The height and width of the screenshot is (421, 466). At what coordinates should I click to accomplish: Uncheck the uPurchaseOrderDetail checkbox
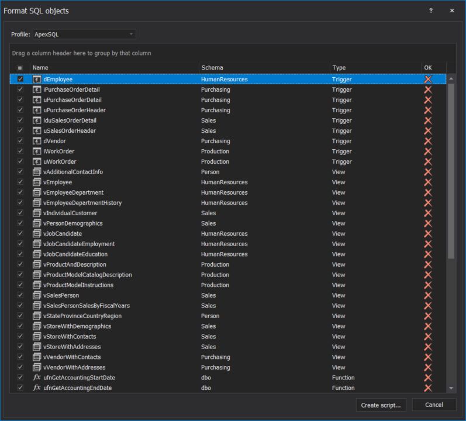tap(20, 99)
